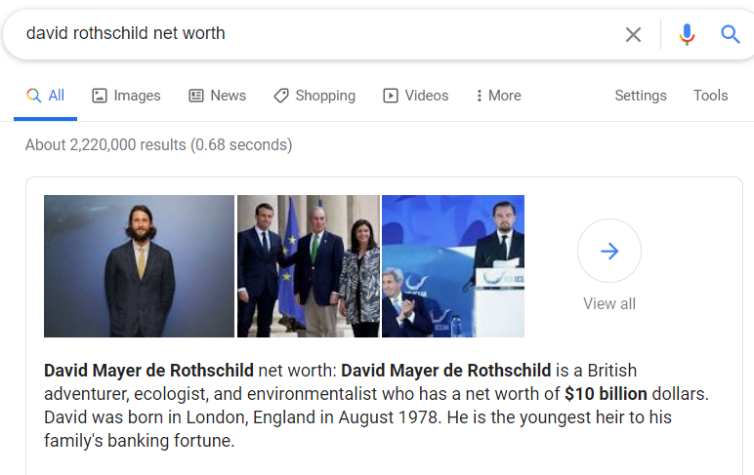Click the blue magnifying glass search icon
The image size is (754, 475).
coord(730,34)
